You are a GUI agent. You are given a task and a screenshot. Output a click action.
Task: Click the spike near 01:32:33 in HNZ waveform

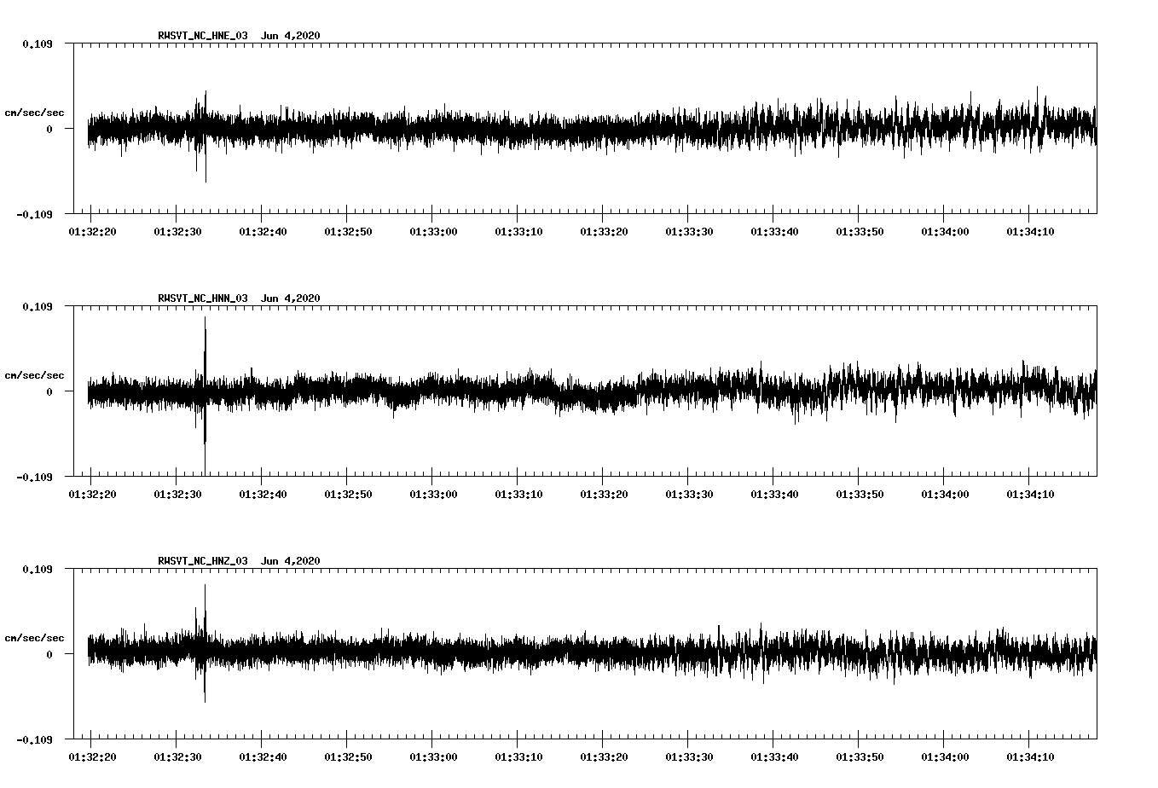[x=205, y=644]
